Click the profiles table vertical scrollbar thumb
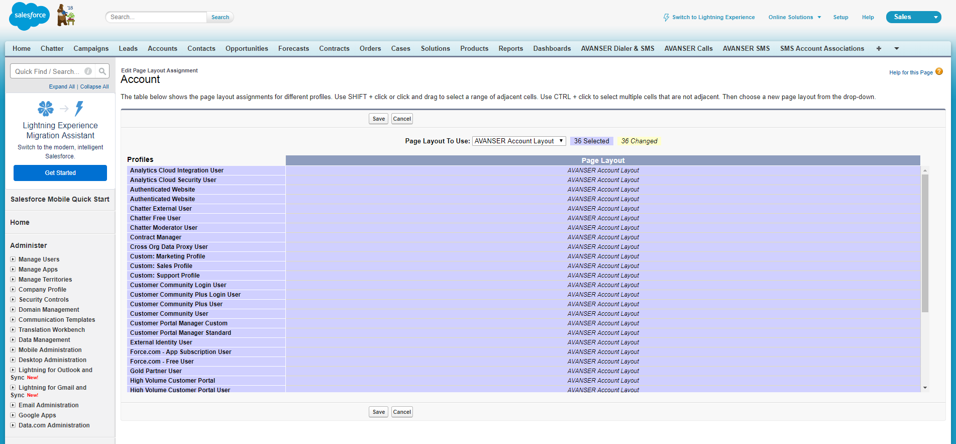Viewport: 956px width, 444px height. click(x=925, y=243)
